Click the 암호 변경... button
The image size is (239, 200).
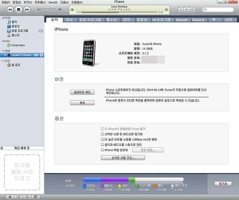(x=148, y=150)
